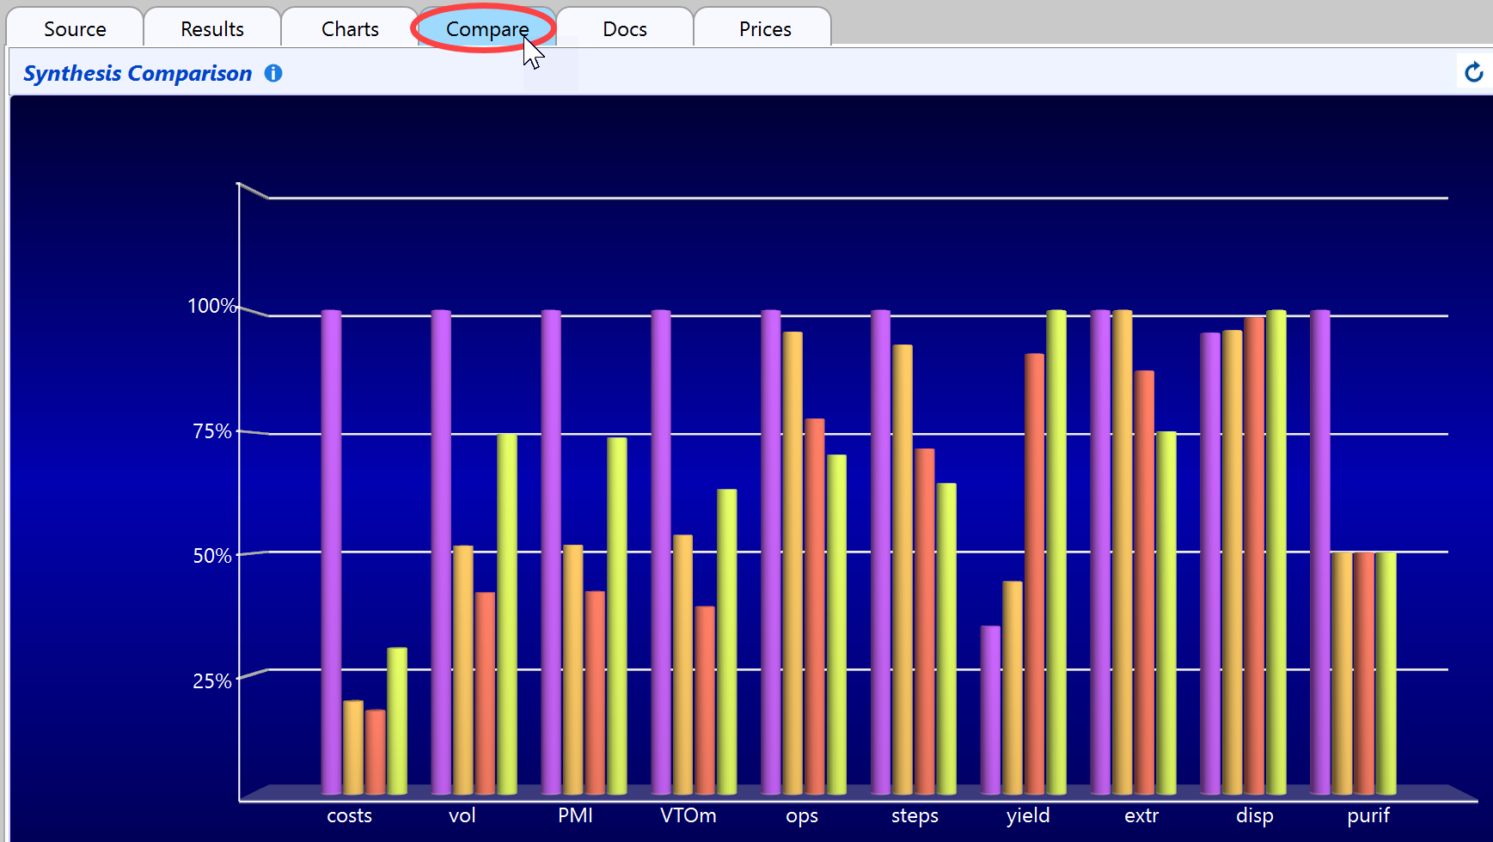Click the 'yield' axis label
The width and height of the screenshot is (1493, 842).
click(1028, 816)
